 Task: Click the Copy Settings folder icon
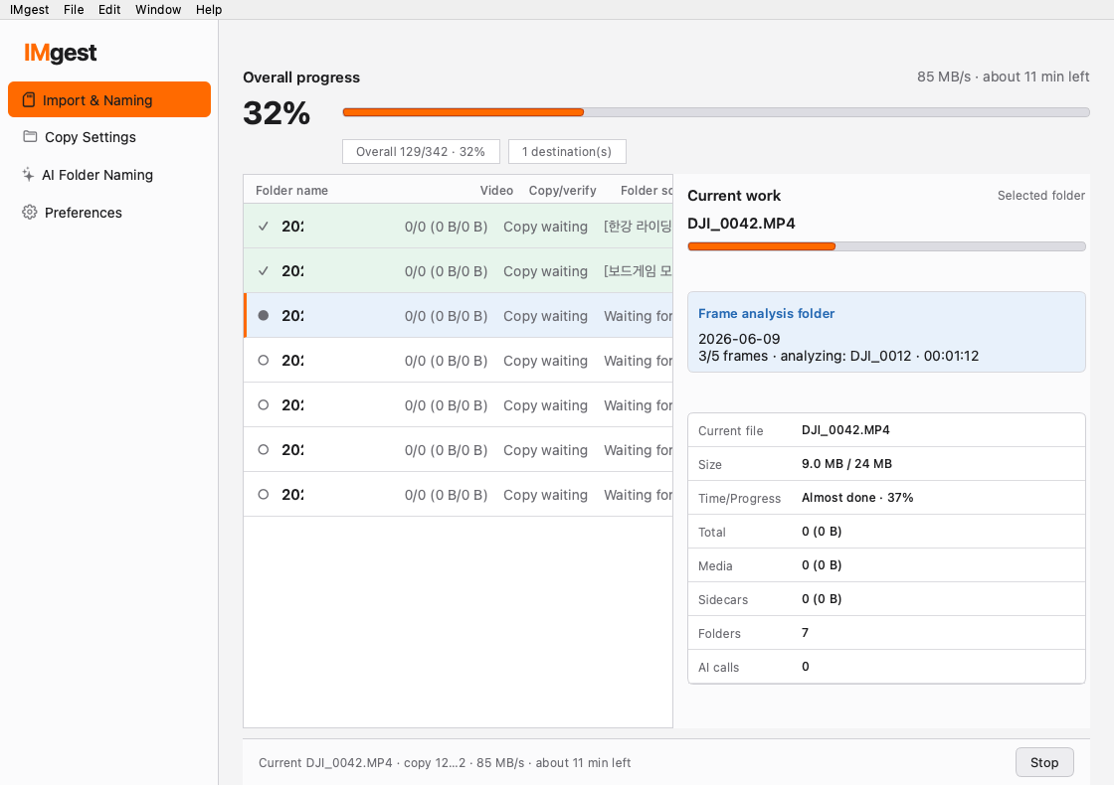coord(30,136)
